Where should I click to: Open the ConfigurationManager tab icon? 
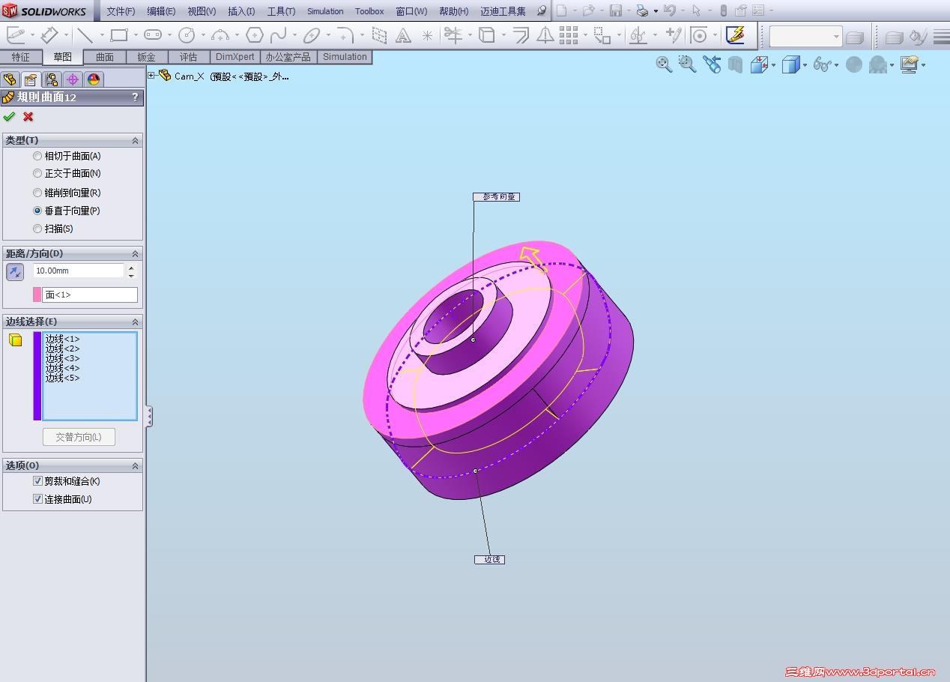52,79
